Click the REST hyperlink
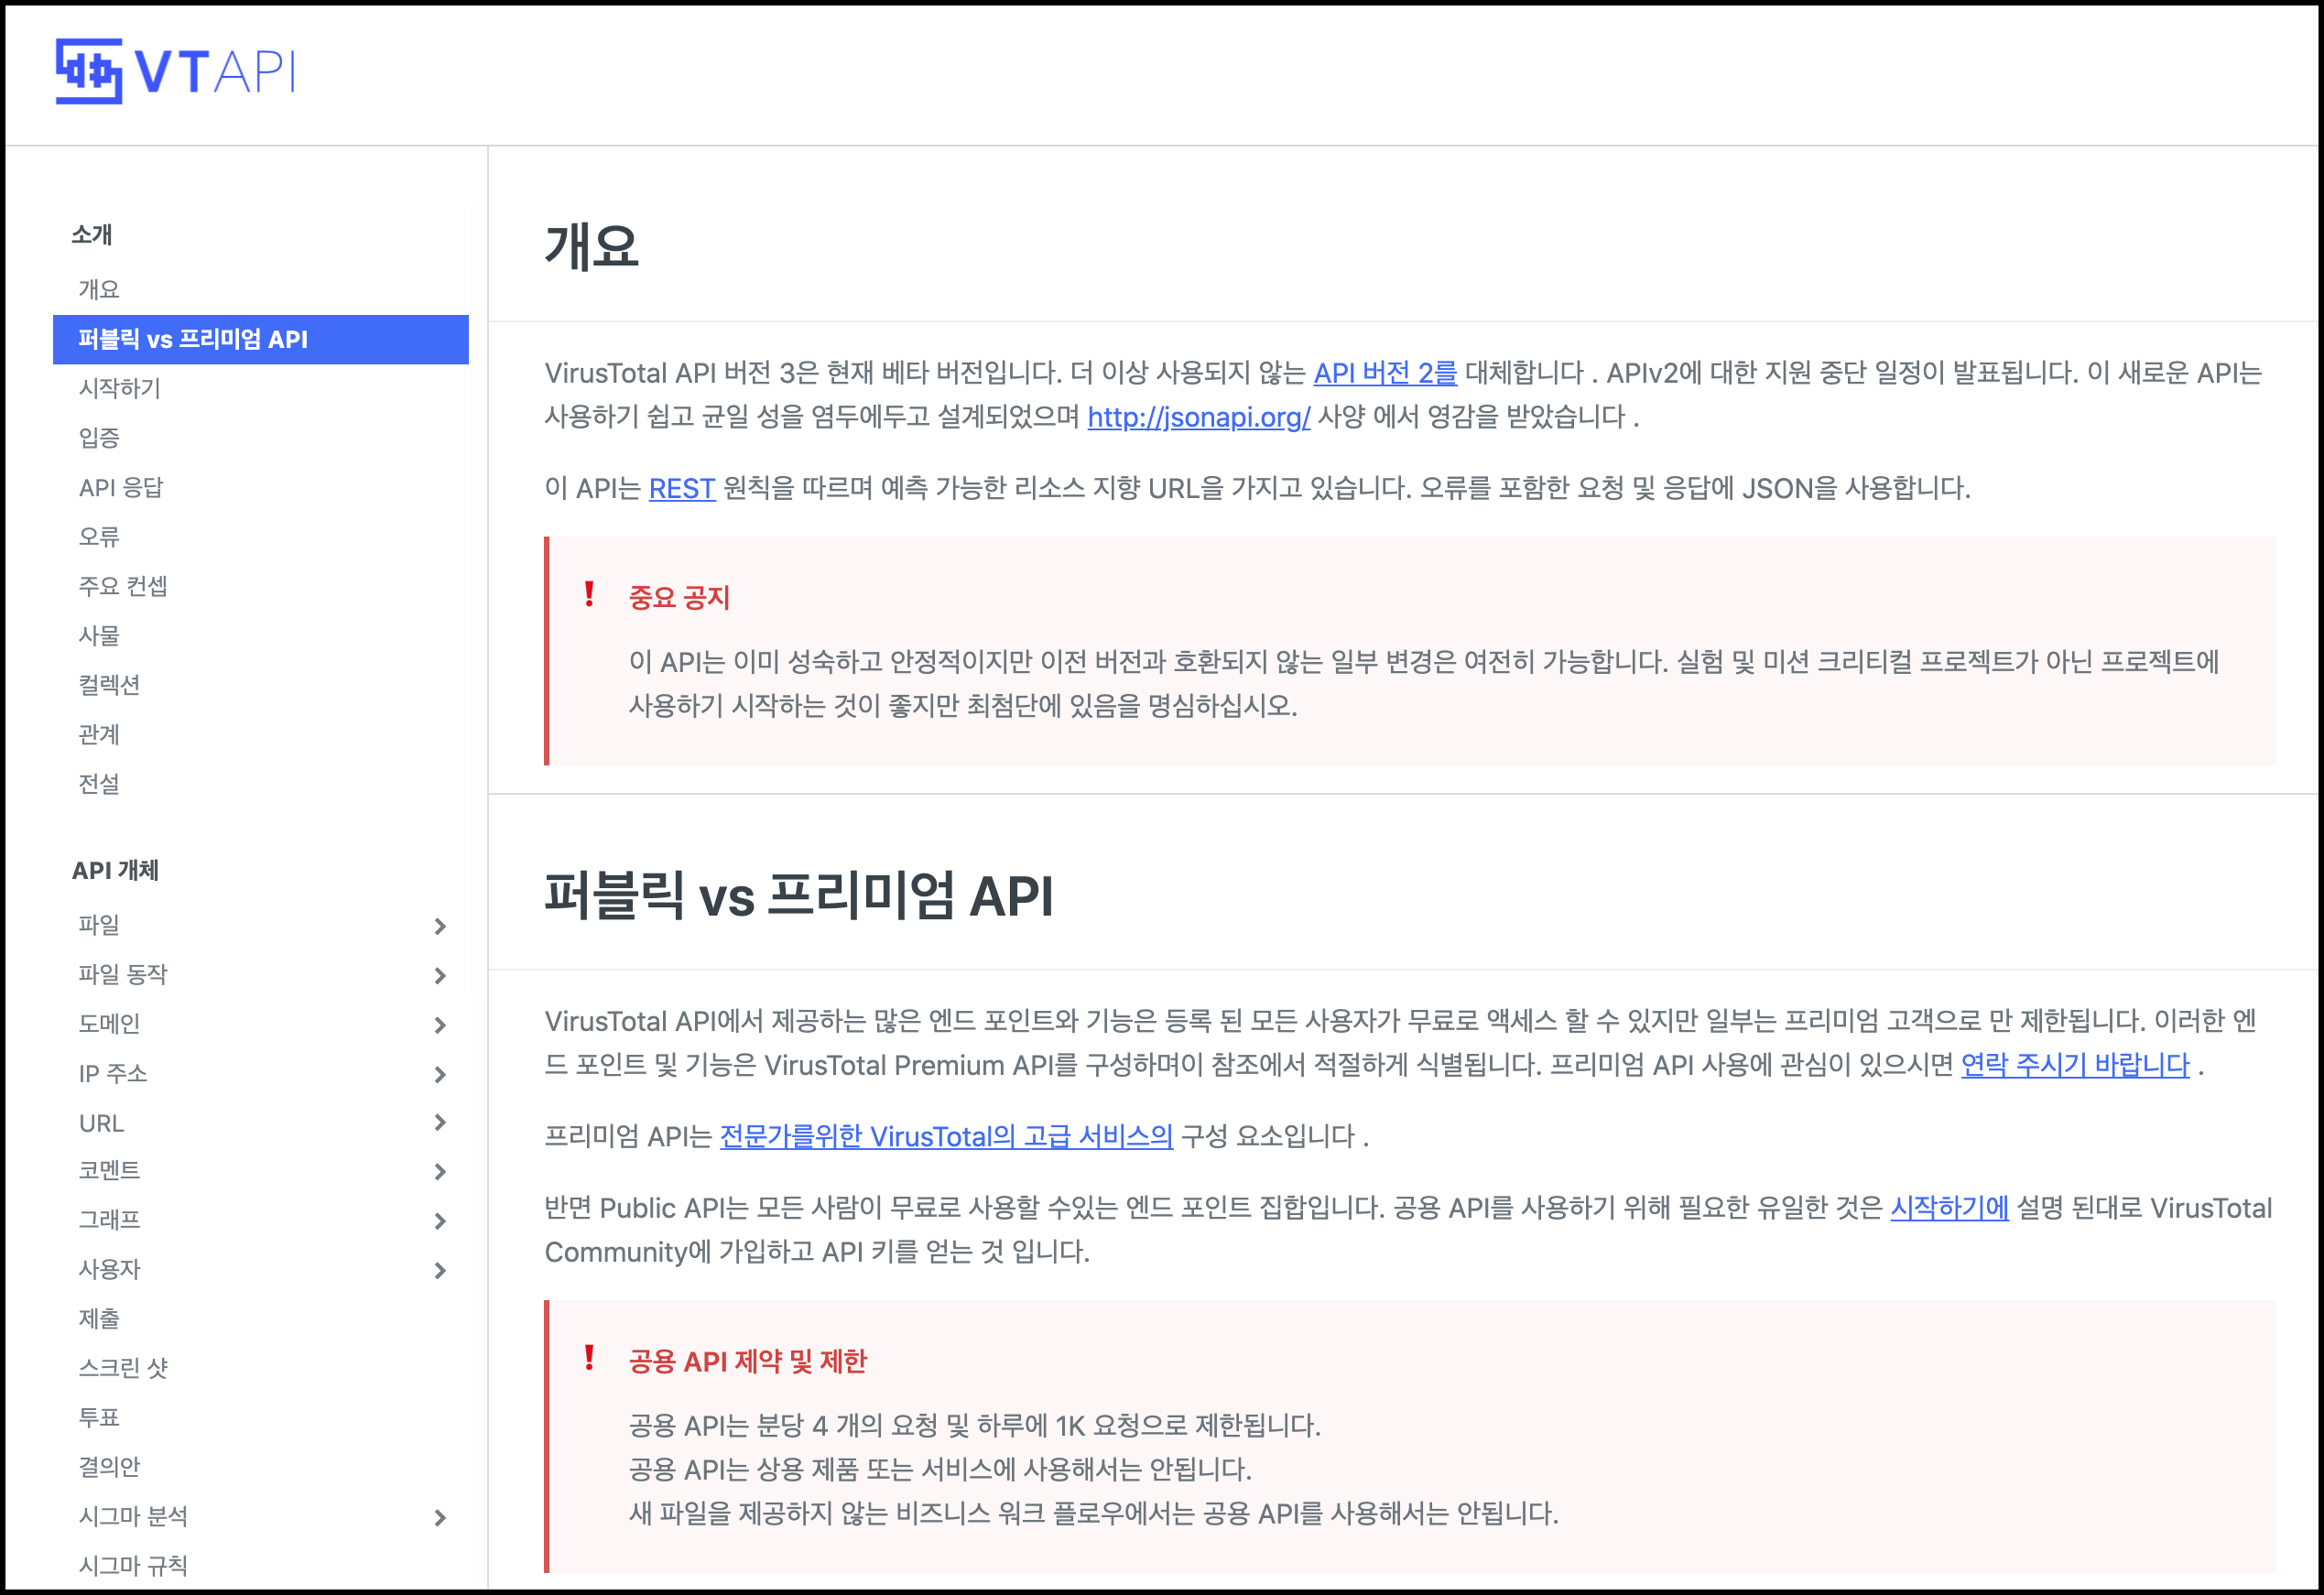2324x1595 pixels. point(681,488)
